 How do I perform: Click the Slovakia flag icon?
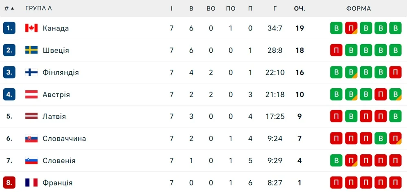(31, 139)
